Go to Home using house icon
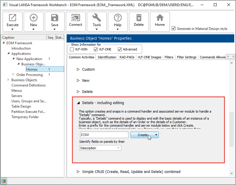 click(x=160, y=18)
